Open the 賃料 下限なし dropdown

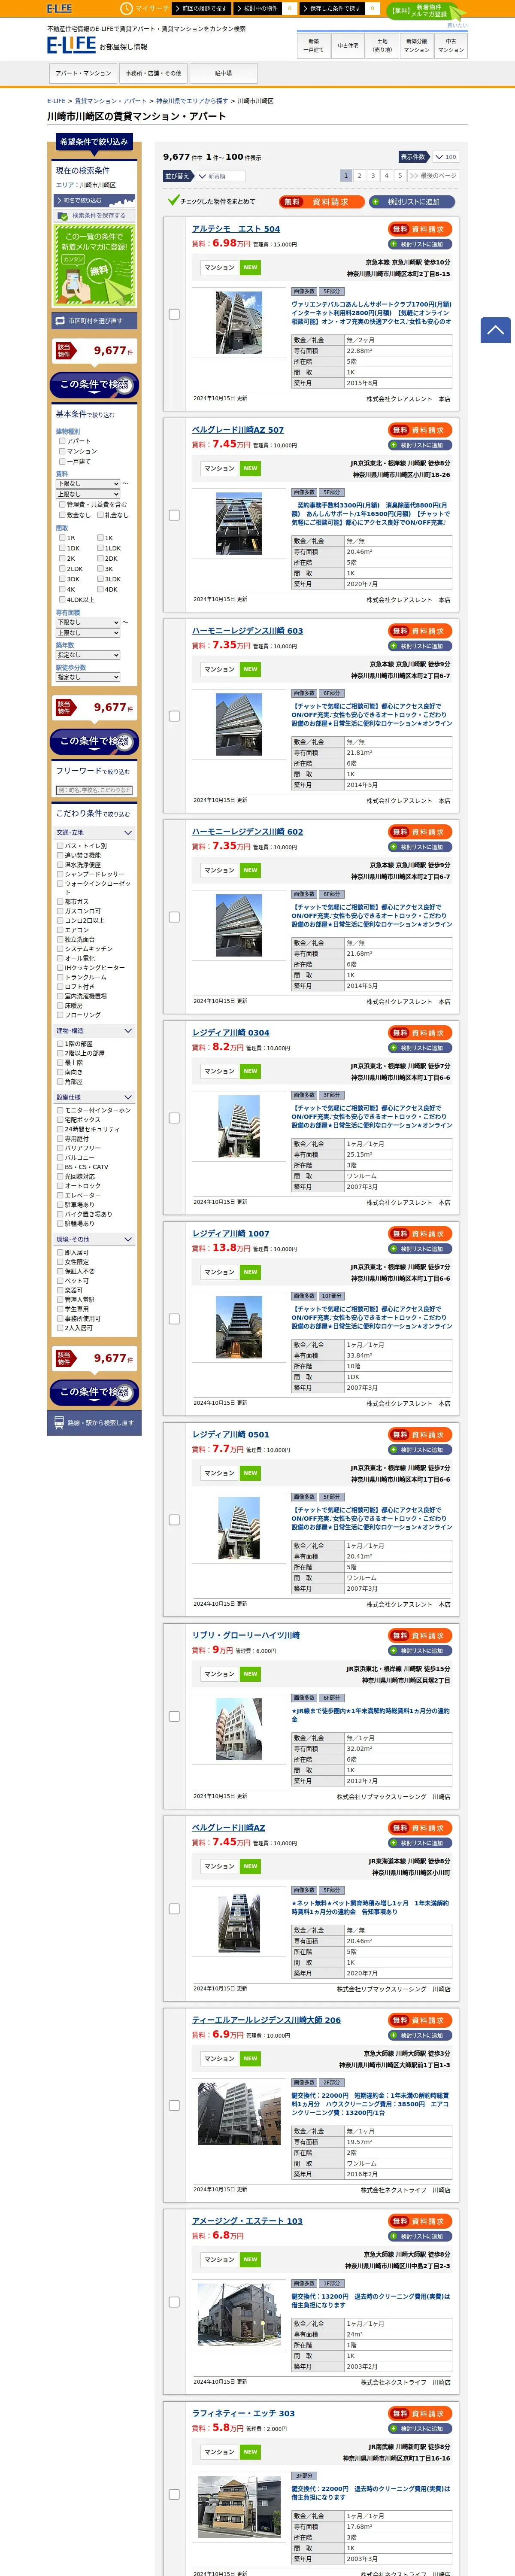coord(88,483)
